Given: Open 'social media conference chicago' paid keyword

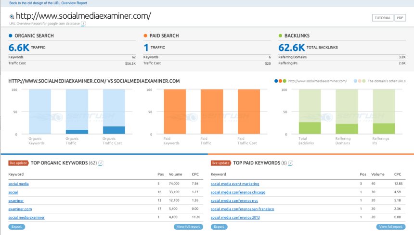Looking at the screenshot, I should (238, 192).
